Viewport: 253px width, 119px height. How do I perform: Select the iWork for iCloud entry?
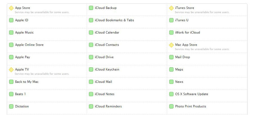(188, 32)
